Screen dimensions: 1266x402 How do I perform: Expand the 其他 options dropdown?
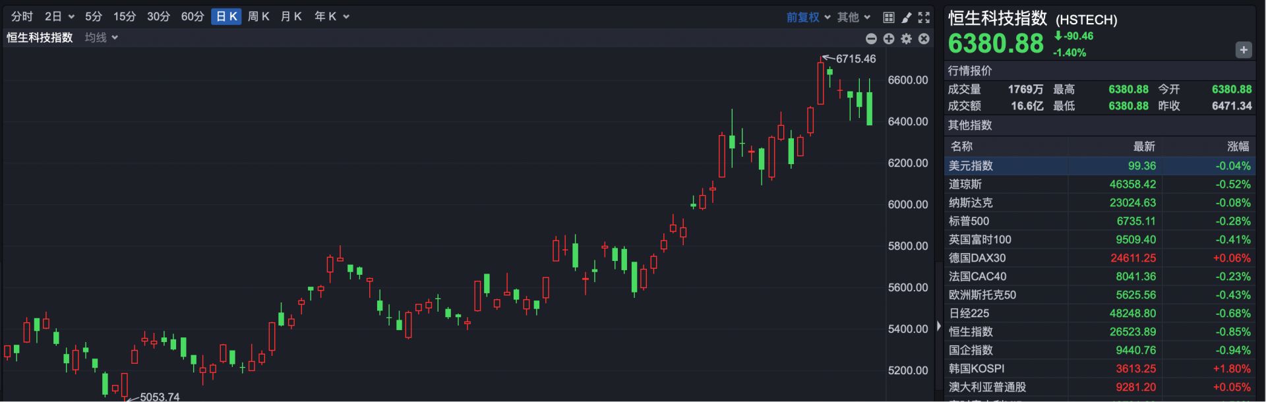coord(854,17)
